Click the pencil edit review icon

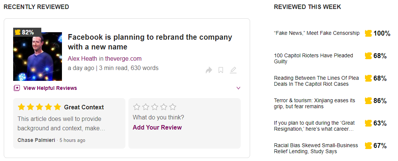(233, 70)
